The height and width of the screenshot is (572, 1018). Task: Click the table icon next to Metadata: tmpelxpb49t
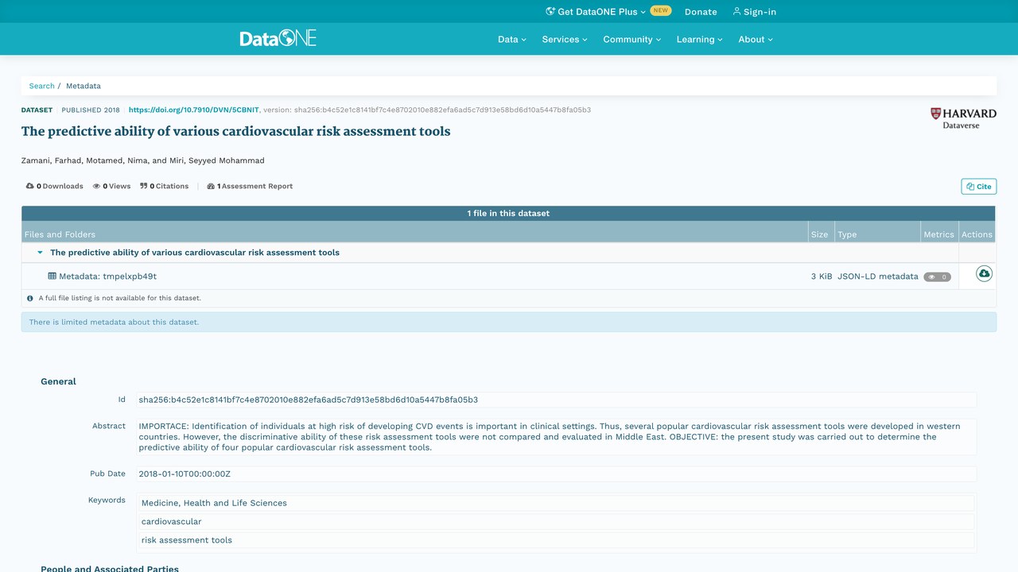coord(52,276)
